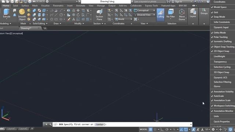This screenshot has width=235, height=132.
Task: Click the Customization gear in status bar
Action: click(x=213, y=129)
